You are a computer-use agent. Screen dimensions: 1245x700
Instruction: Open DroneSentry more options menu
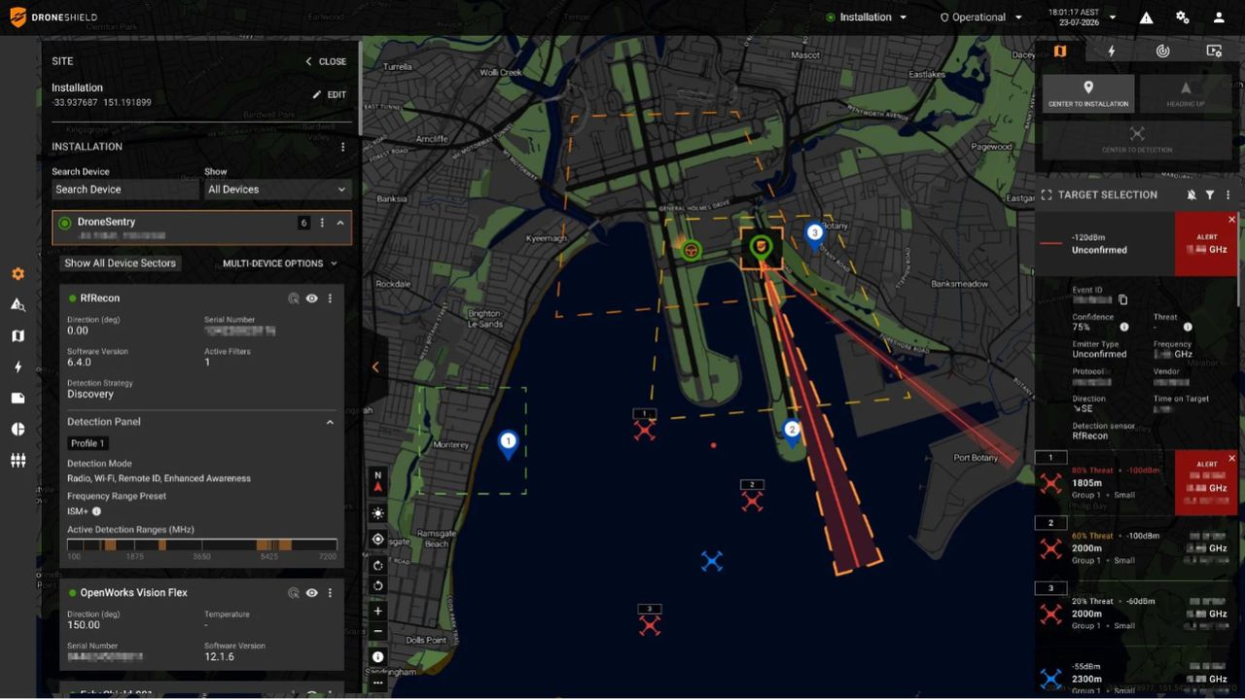322,223
